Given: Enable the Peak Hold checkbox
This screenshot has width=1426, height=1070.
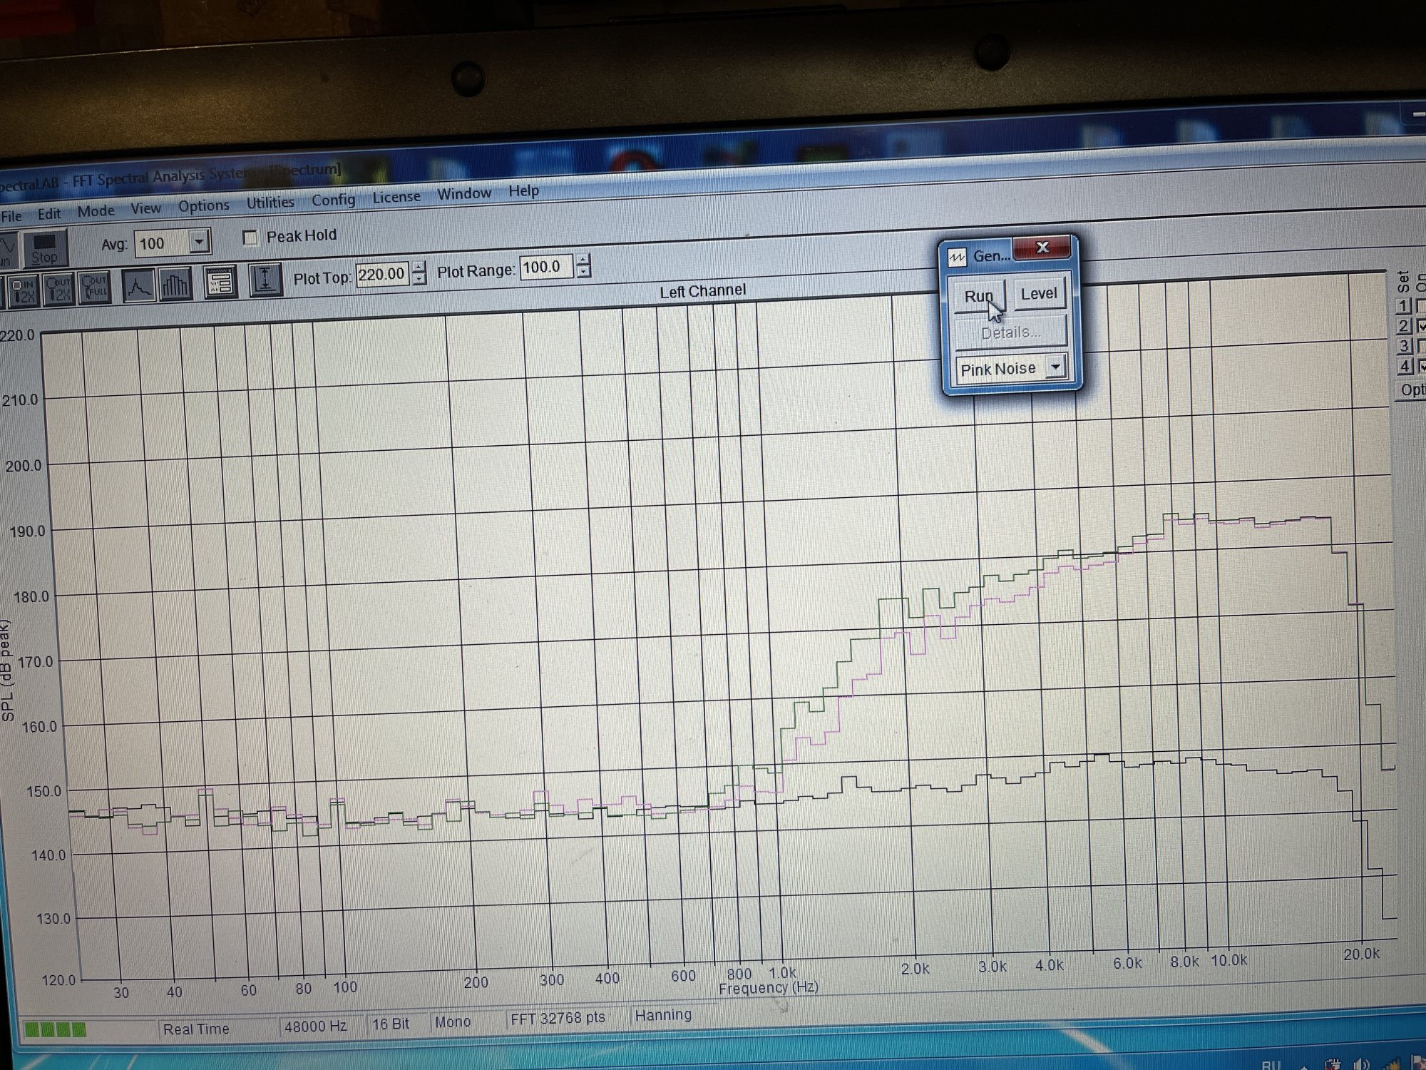Looking at the screenshot, I should point(250,238).
